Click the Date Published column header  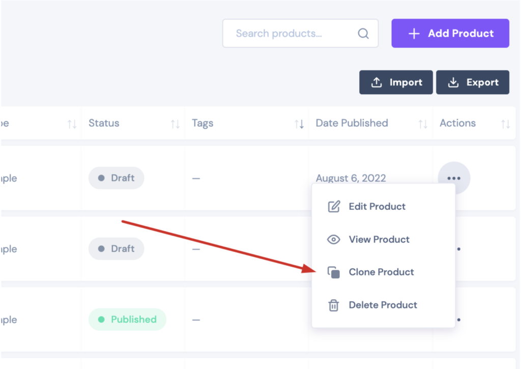(x=352, y=123)
